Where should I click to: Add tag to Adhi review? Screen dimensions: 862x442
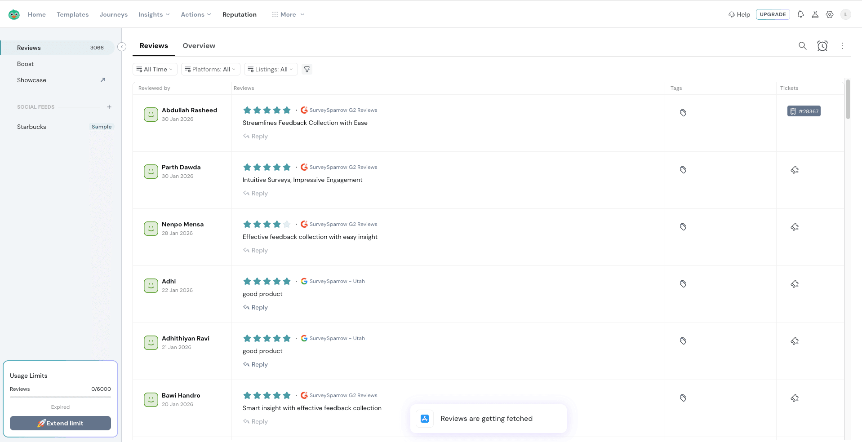point(683,284)
